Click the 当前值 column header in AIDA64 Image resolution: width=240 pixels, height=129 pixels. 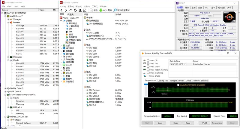tap(118, 14)
